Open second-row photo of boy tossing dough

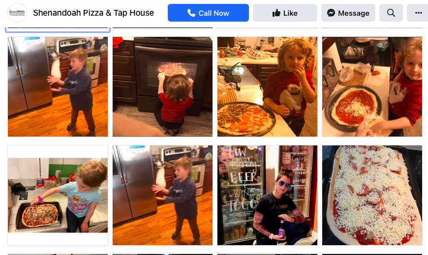(x=162, y=195)
